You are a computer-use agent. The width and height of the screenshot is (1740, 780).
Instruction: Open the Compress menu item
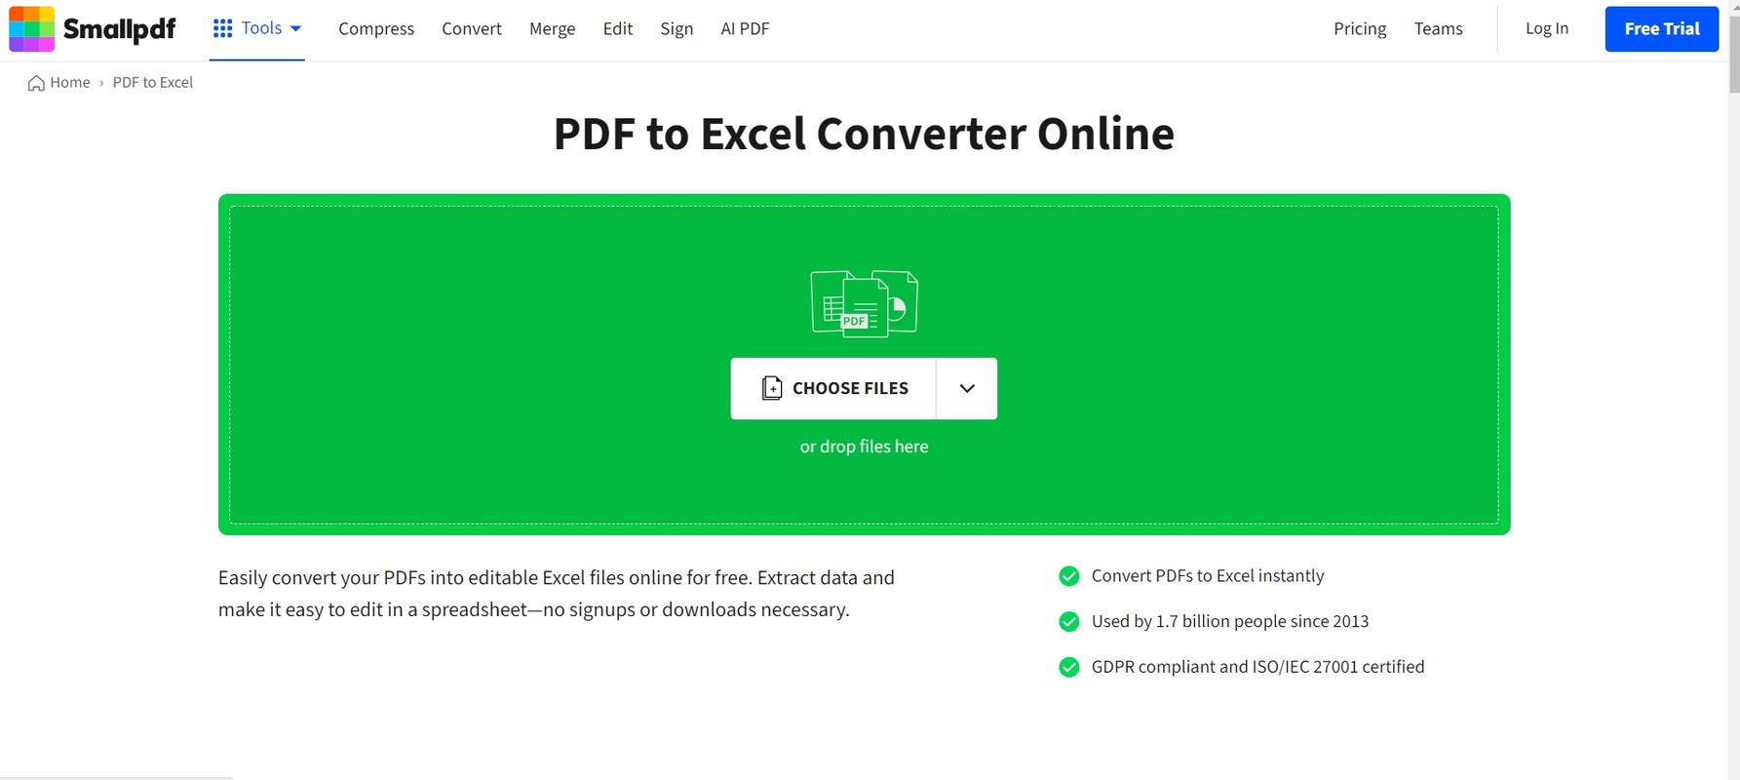376,28
